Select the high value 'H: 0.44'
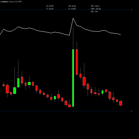Screen dimensions: 139x139 point(72,6)
